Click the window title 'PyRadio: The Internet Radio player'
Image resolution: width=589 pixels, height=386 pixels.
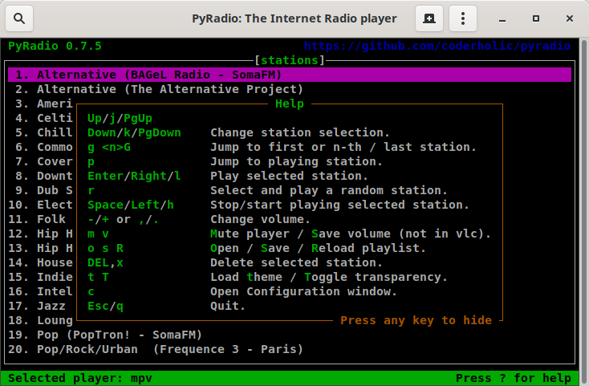tap(294, 18)
